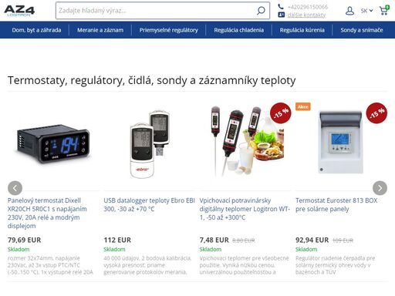Open Meranie a záznam menu
This screenshot has height=296, width=395.
click(100, 30)
